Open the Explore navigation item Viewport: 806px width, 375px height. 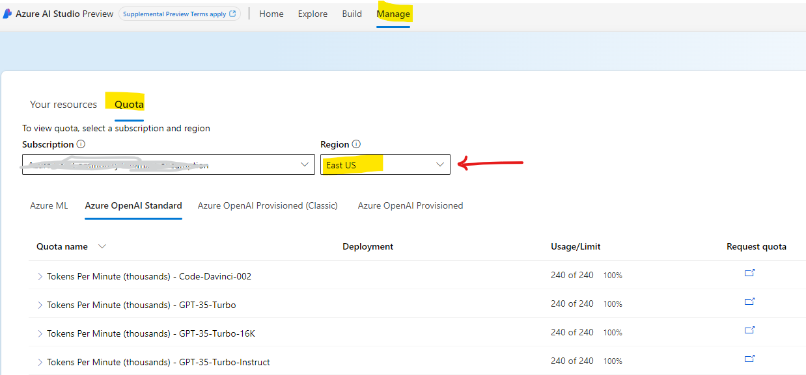coord(313,14)
